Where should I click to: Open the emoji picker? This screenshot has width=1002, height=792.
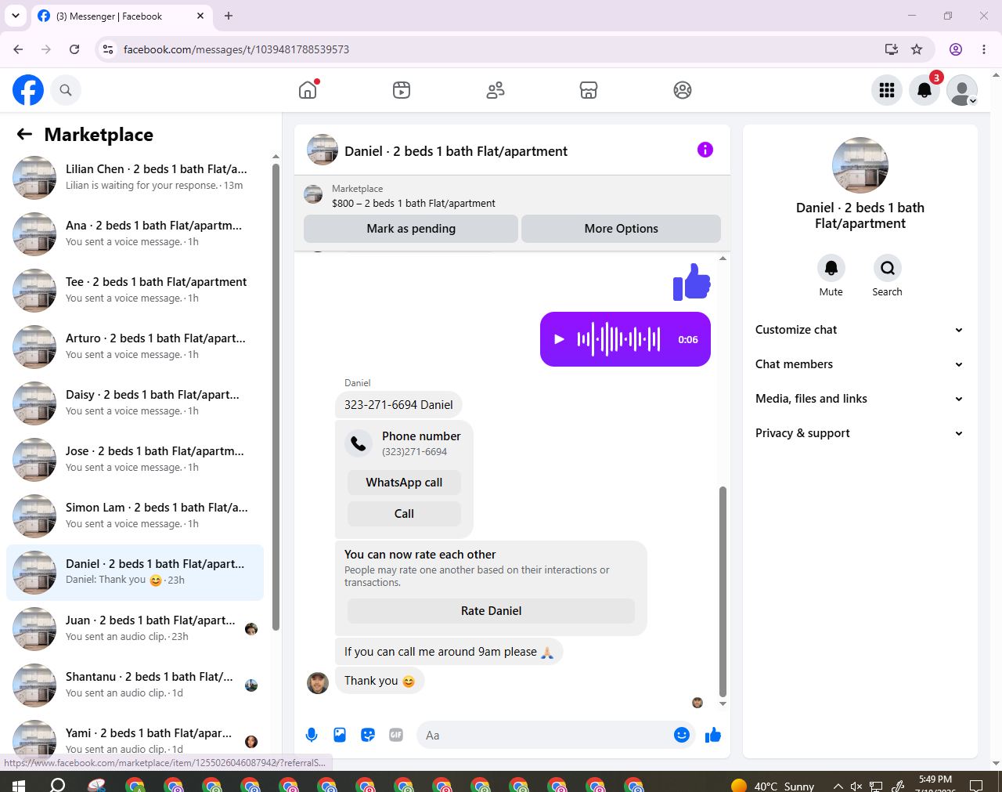click(x=682, y=735)
